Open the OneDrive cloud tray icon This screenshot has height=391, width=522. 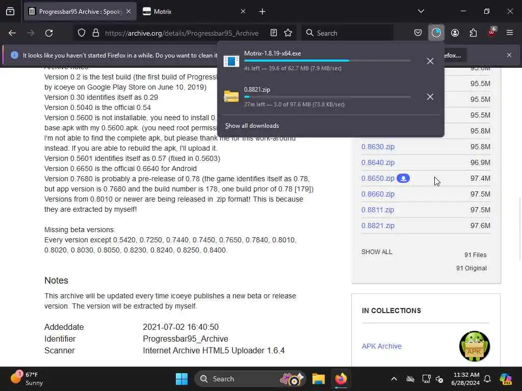coord(410,379)
